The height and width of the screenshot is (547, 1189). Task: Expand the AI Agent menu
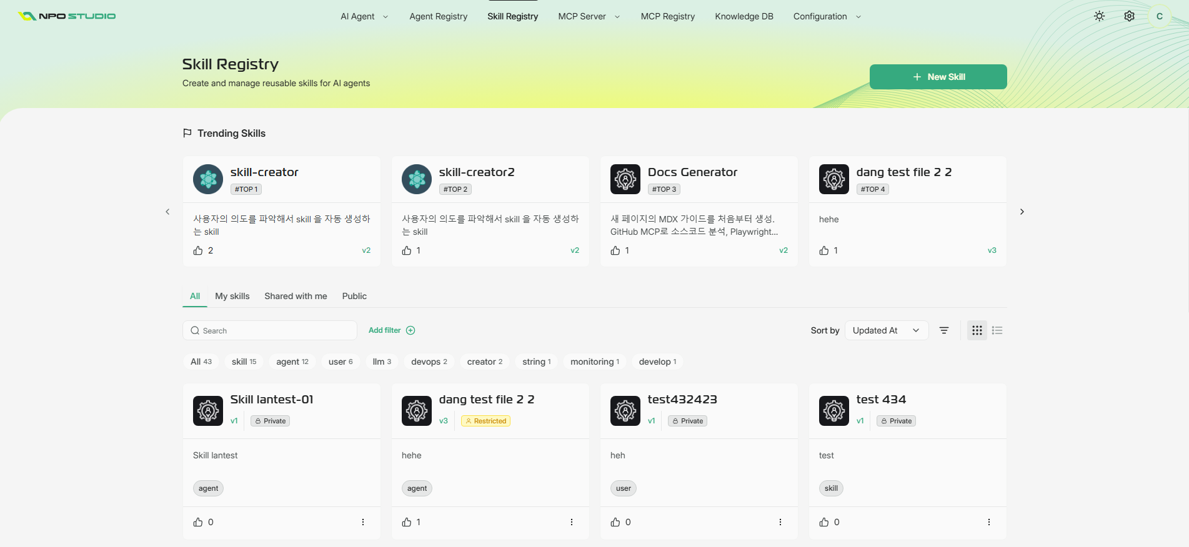364,16
